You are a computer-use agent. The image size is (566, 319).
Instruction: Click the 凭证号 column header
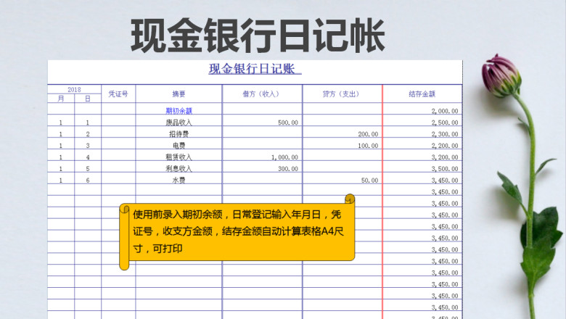(x=118, y=94)
